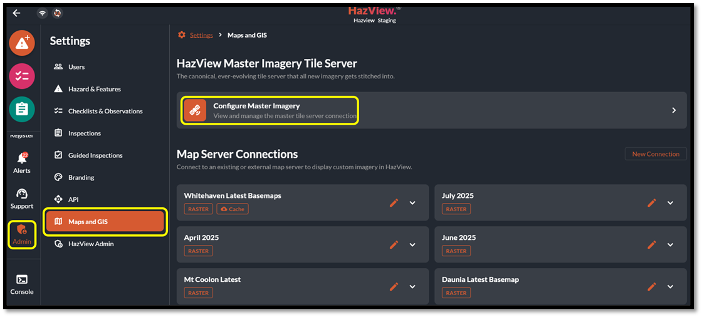Edit Whitehaven Latest Basemaps with pencil icon
Screen dimensions: 702x317
(394, 202)
